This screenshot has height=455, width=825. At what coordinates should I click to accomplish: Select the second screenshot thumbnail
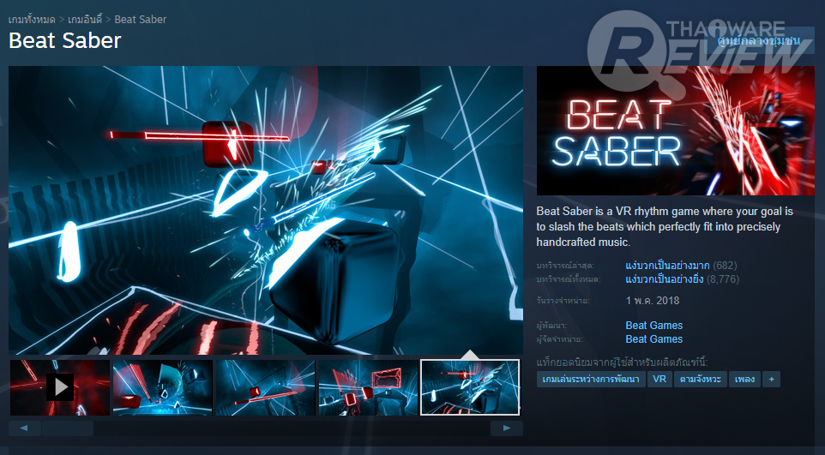tap(163, 387)
